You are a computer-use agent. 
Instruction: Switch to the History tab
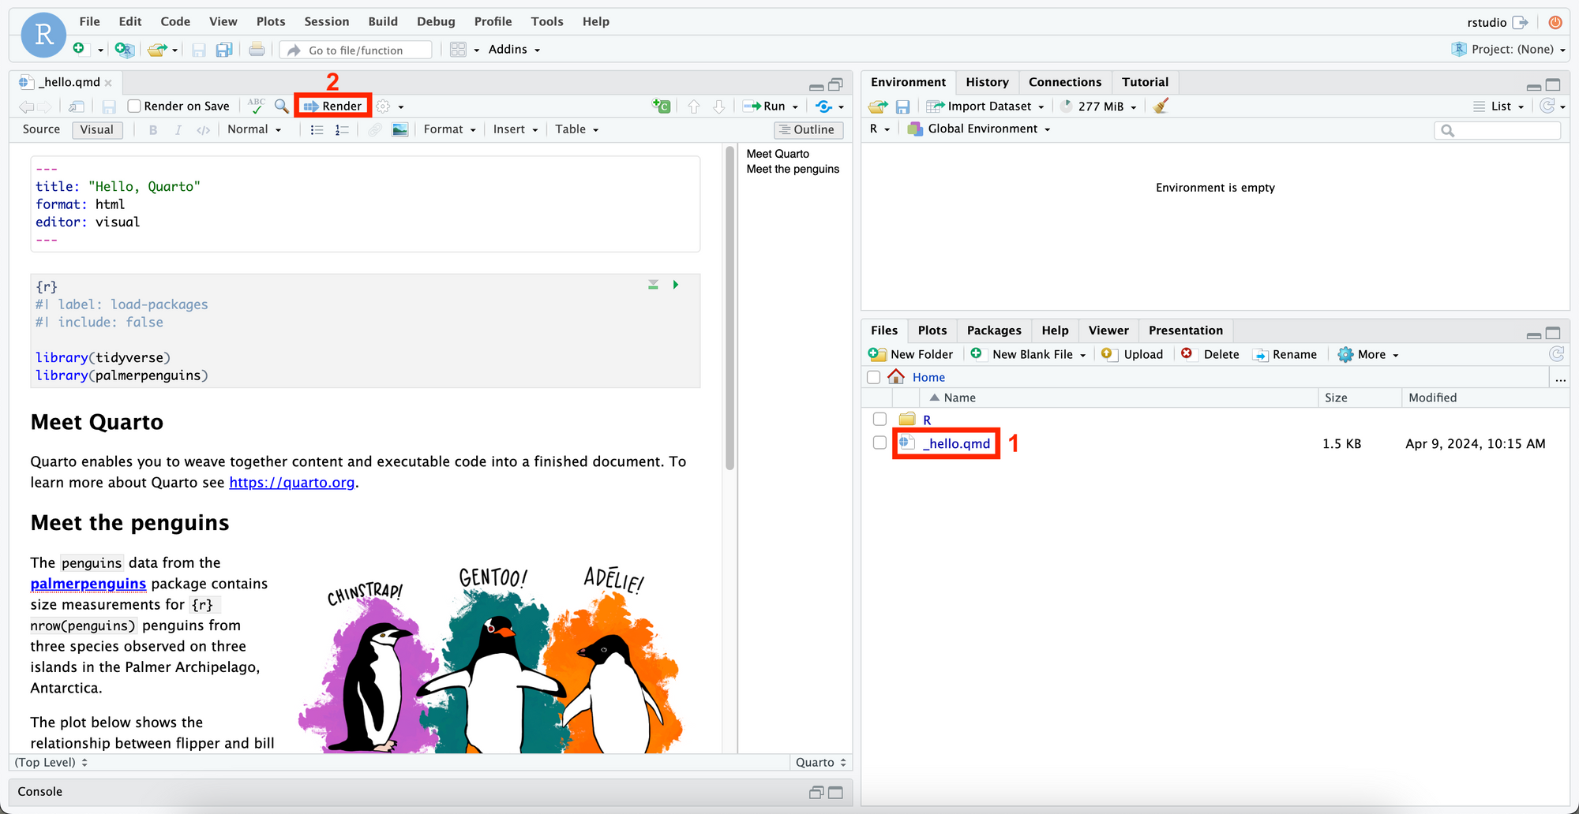tap(987, 82)
